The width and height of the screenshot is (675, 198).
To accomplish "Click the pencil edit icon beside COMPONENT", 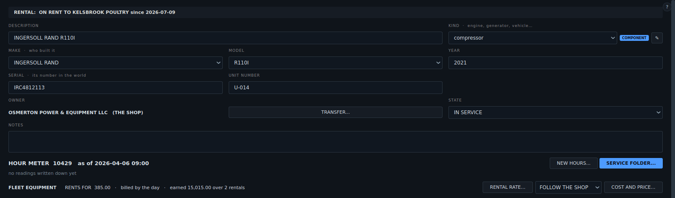I will click(x=657, y=38).
